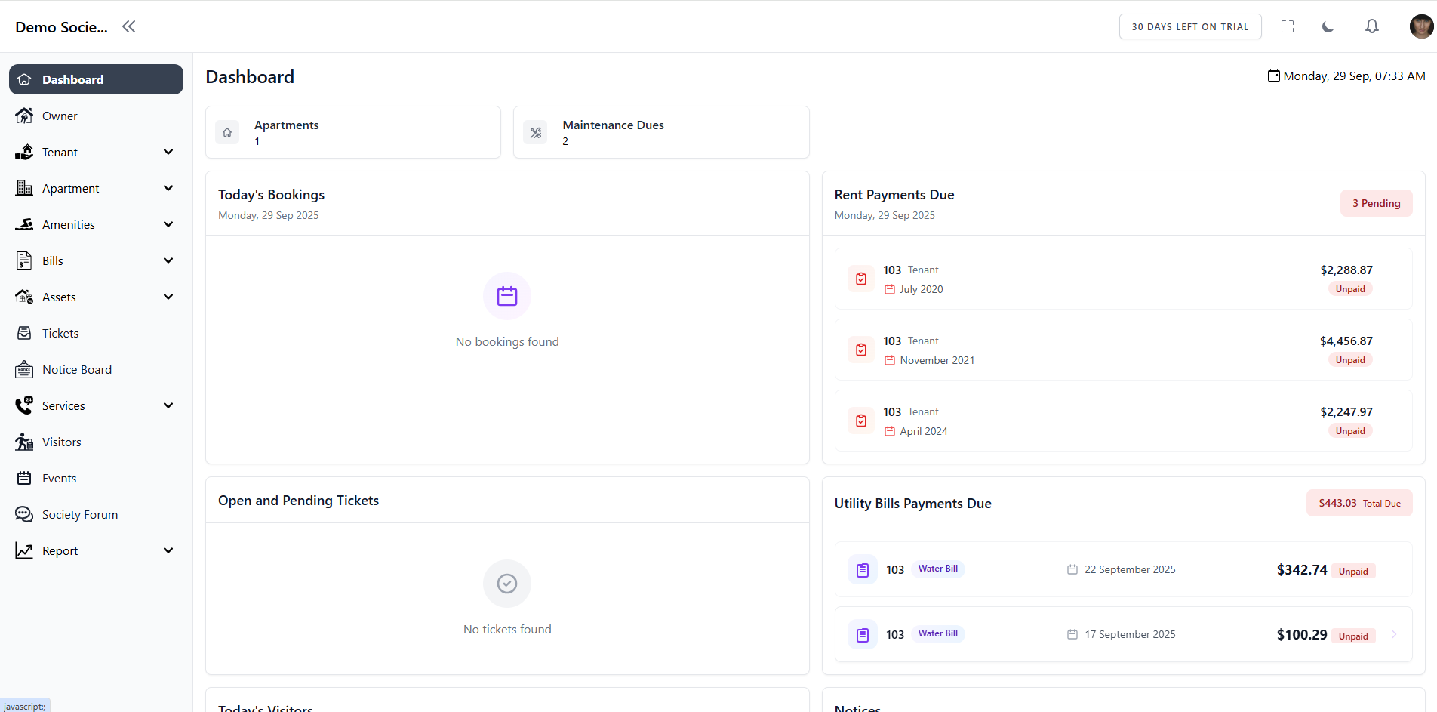Click the Maintenance Dues tools icon
Screen dimensions: 1437x712
click(x=536, y=133)
